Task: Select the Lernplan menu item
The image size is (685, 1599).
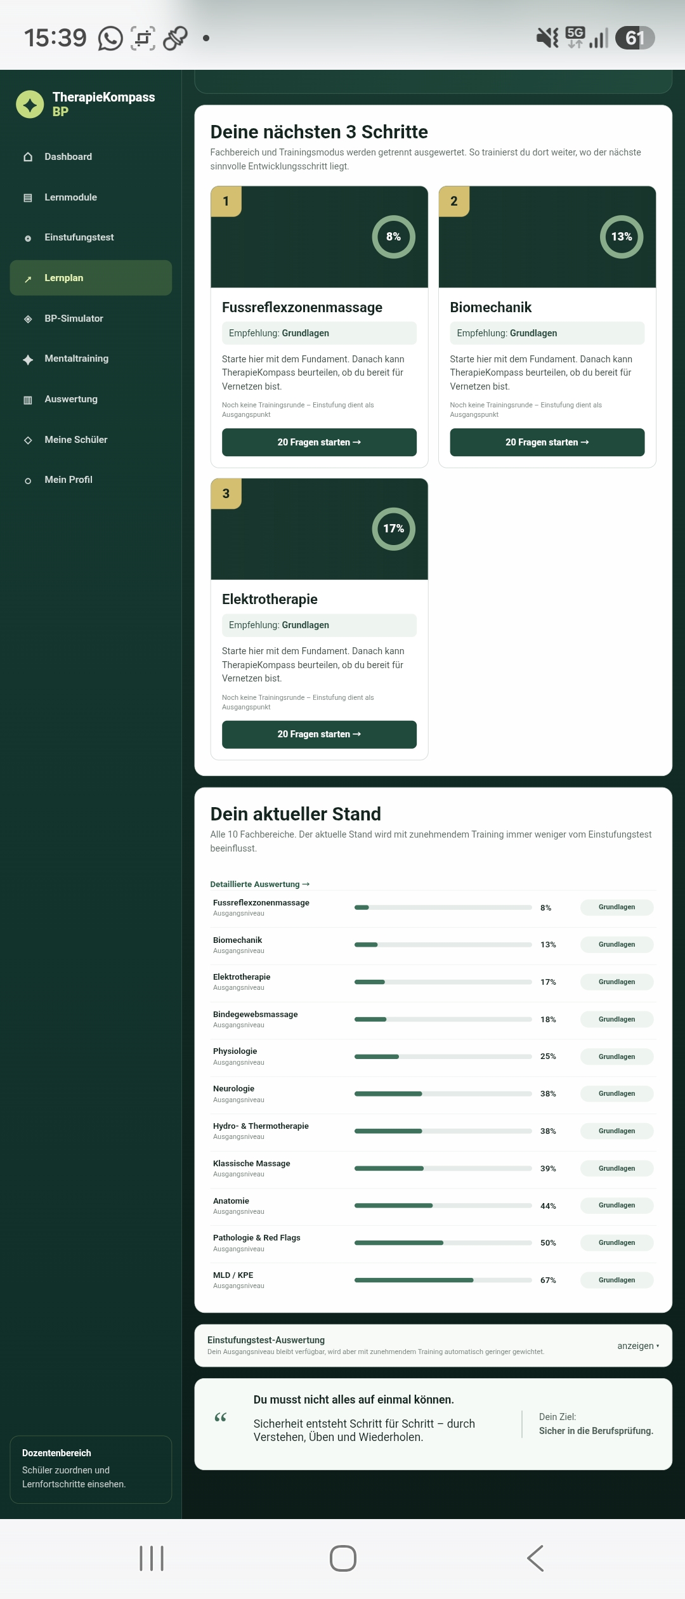Action: coord(91,278)
